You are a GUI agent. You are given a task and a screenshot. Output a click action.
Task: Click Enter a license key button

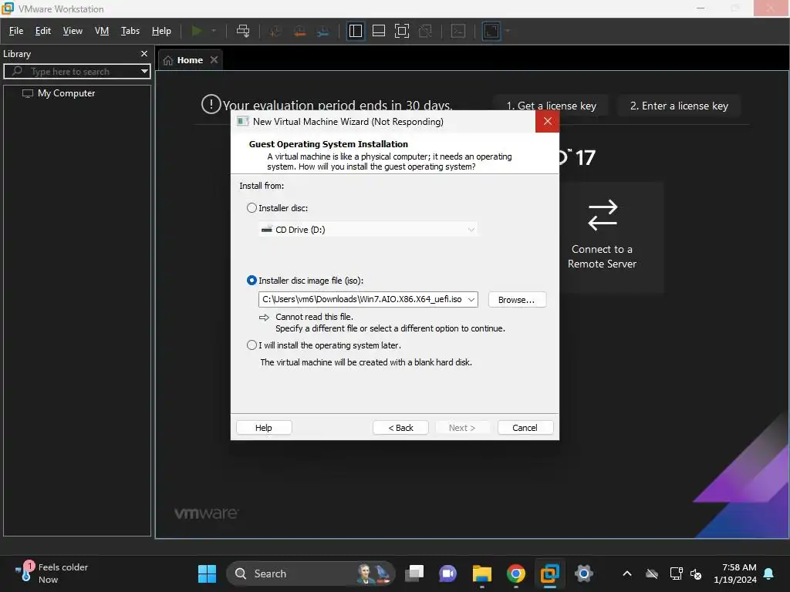[679, 106]
